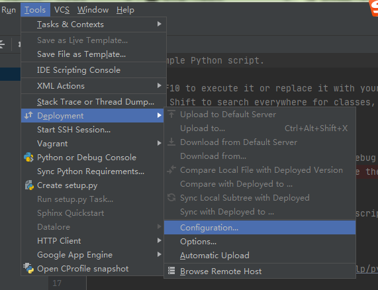Click the Browse Remote Host server icon
The image size is (378, 290).
click(171, 271)
